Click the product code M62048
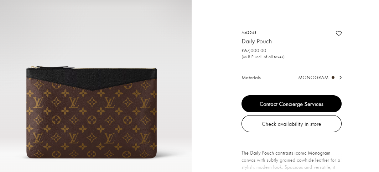Viewport: 379px width, 172px height. pyautogui.click(x=249, y=33)
